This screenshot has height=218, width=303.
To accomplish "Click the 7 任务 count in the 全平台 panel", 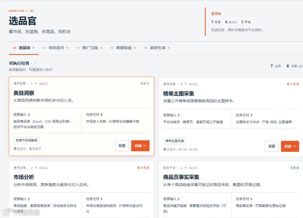I will (216, 22).
